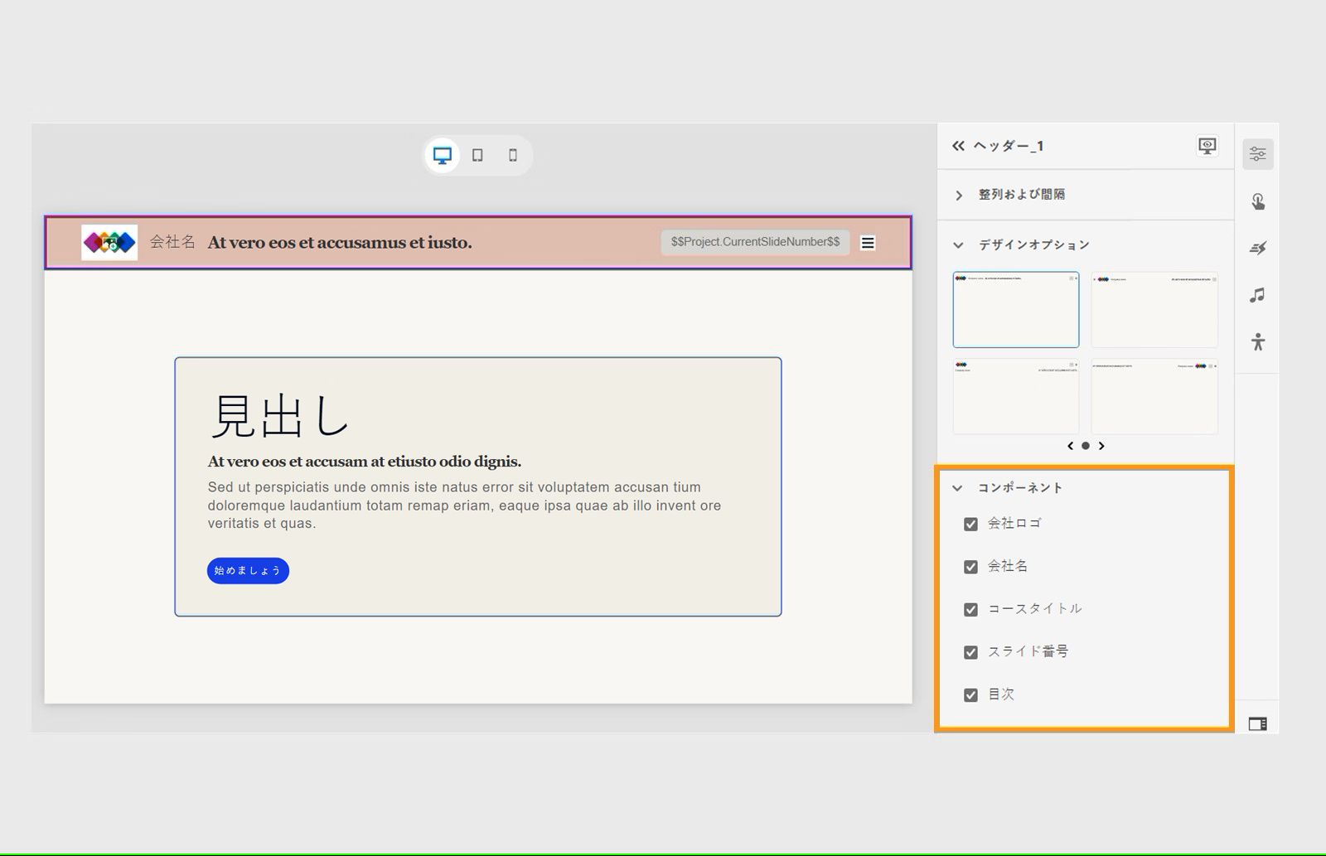Image resolution: width=1326 pixels, height=856 pixels.
Task: Click the preview monitor icon beside ヘッダー_1
Action: 1207,146
